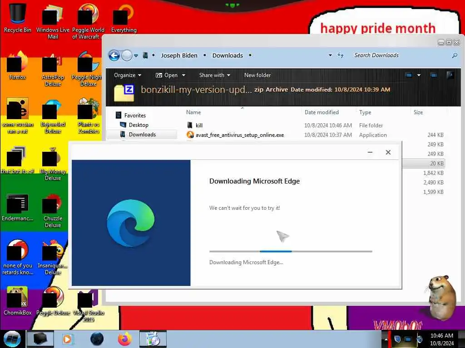Open the Recycle Bin desktop icon
The width and height of the screenshot is (465, 348).
coord(18,17)
